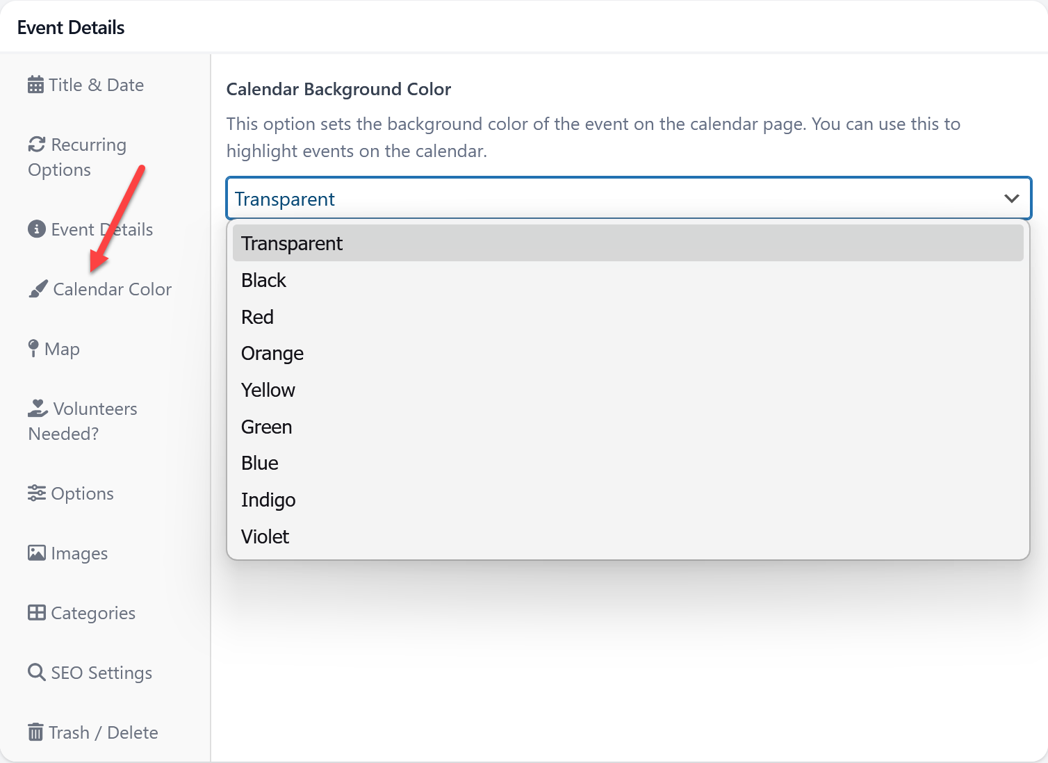
Task: Click the info circle icon for Event Details
Action: click(37, 229)
